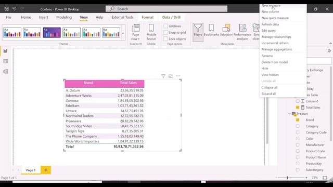Switch to Mobile layout view
This screenshot has width=333, height=187.
(151, 32)
